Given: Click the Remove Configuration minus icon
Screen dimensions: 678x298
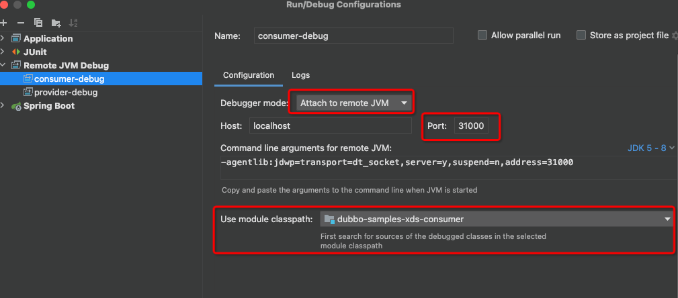Looking at the screenshot, I should tap(20, 22).
